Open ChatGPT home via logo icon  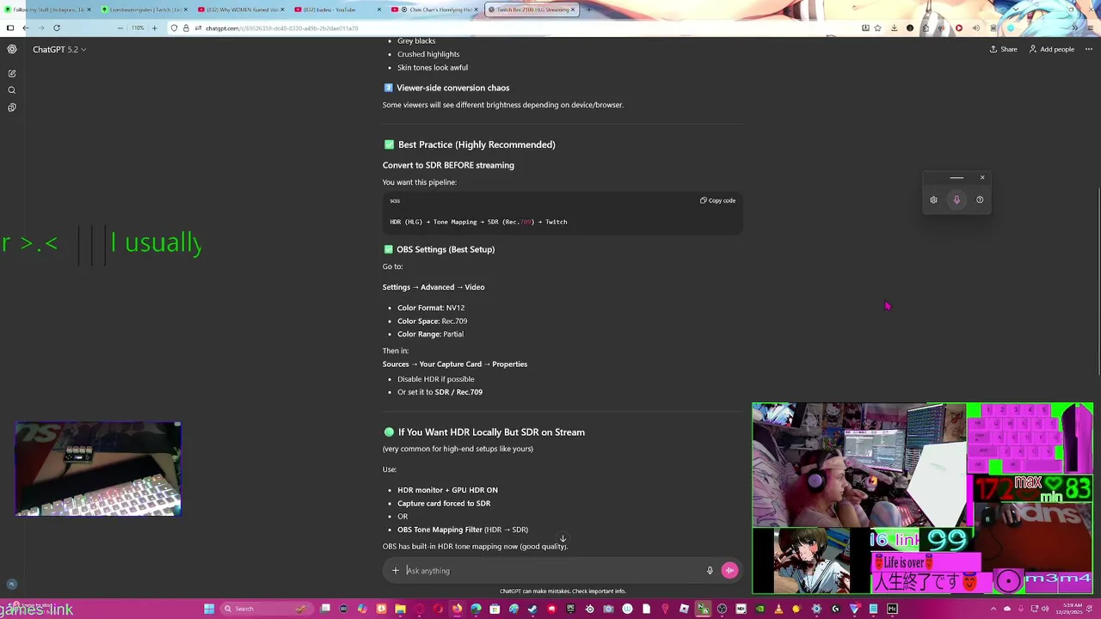(x=12, y=49)
